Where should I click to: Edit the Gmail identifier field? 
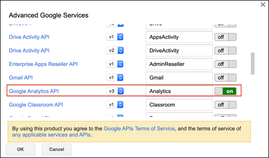pyautogui.click(x=179, y=77)
